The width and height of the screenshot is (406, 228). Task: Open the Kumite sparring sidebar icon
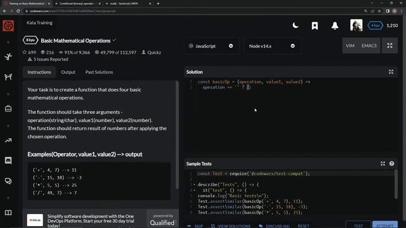[x=8, y=77]
